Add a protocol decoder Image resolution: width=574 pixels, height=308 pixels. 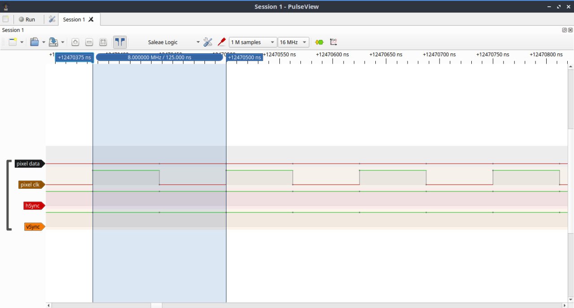319,42
